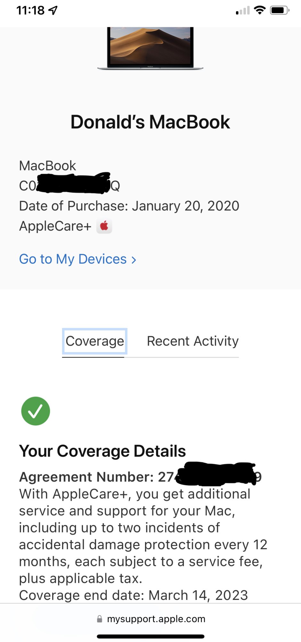Click the green coverage checkmark icon

(x=36, y=411)
